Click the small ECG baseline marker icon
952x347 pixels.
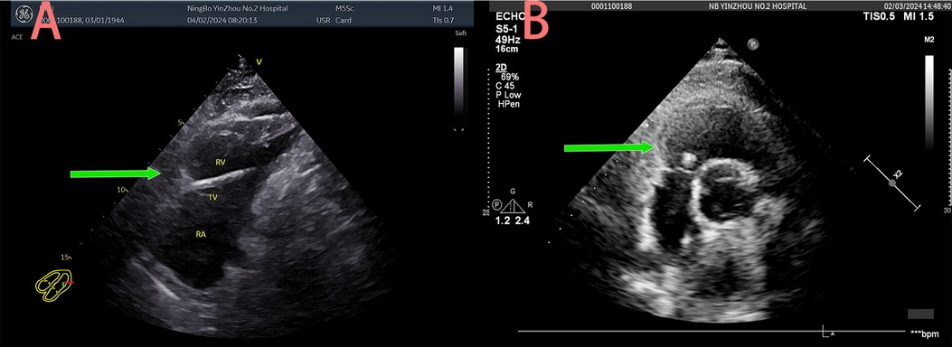click(829, 332)
